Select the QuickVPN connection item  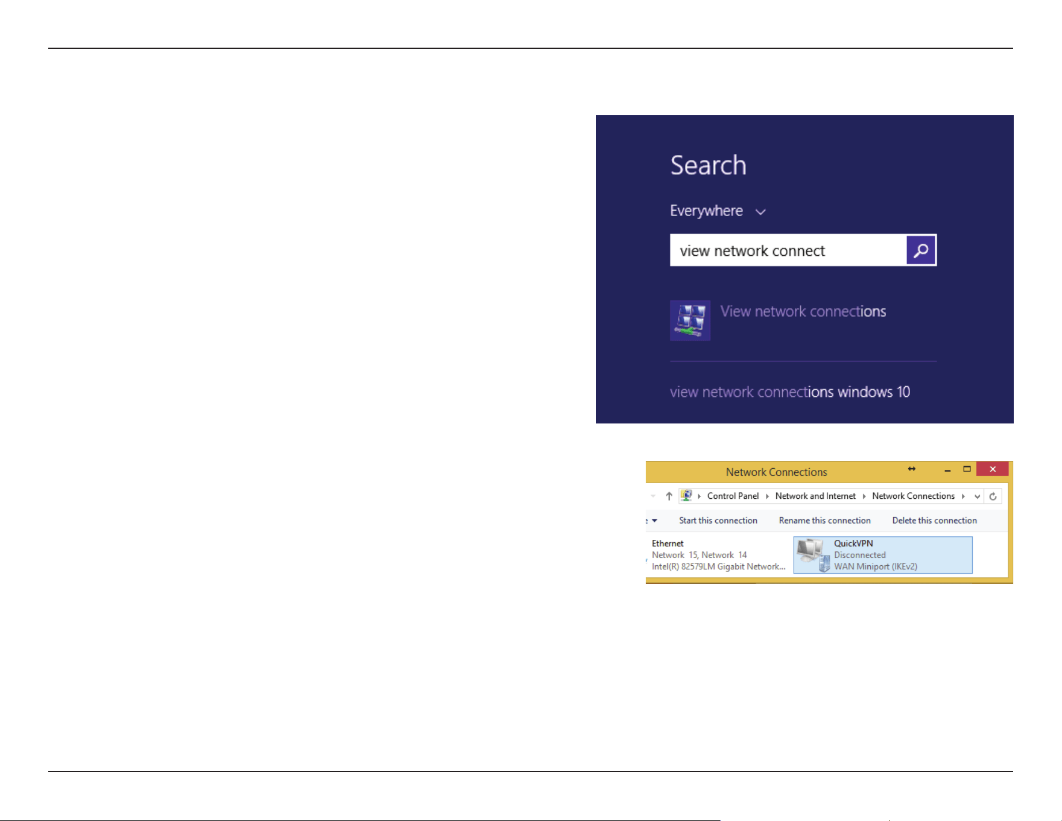(x=883, y=555)
